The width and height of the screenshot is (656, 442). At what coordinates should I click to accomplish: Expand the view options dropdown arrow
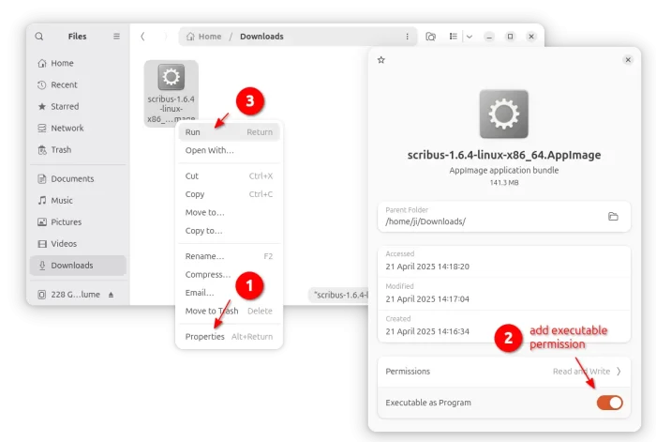470,37
